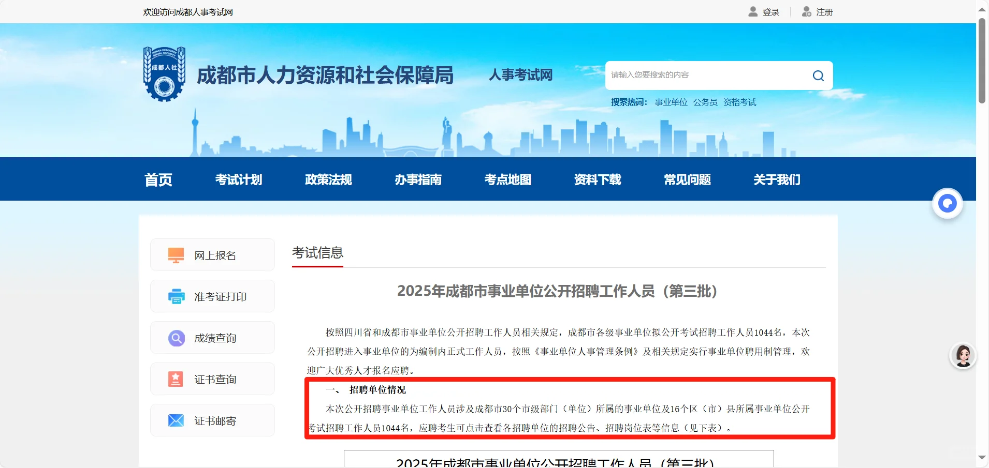
Task: Switch to the 考试信息 tab
Action: [x=317, y=253]
